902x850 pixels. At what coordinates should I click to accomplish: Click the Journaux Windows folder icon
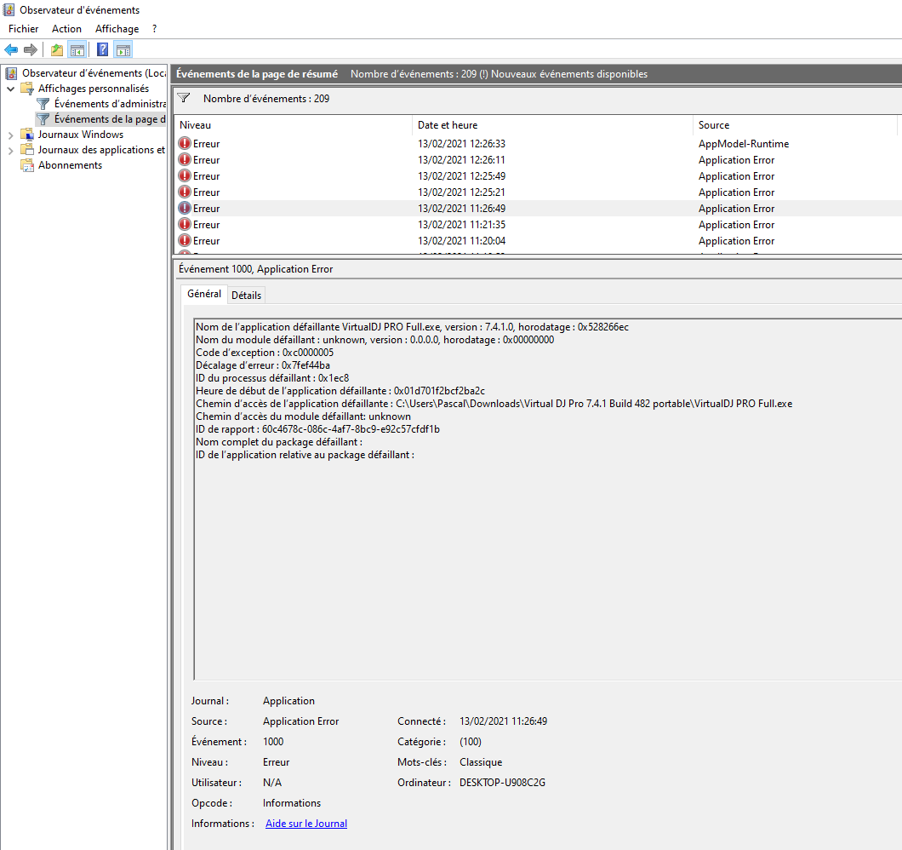point(27,135)
